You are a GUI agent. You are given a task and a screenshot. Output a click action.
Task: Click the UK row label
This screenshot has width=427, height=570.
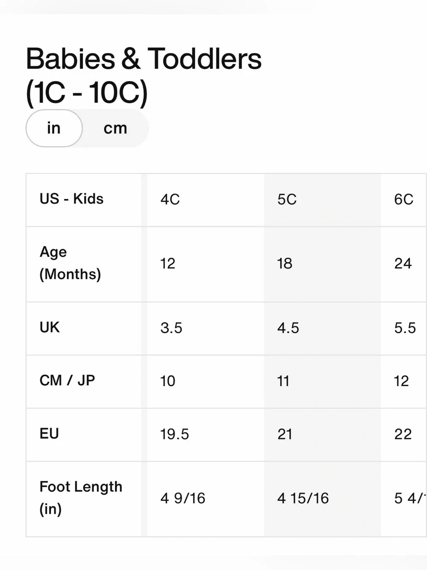point(50,327)
